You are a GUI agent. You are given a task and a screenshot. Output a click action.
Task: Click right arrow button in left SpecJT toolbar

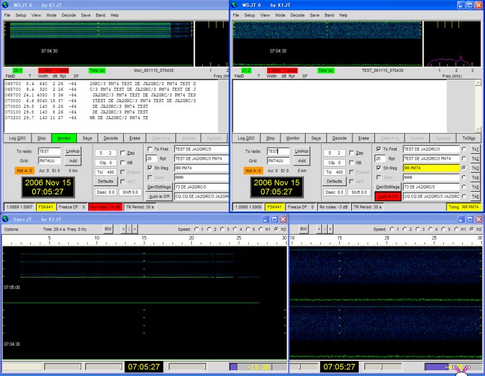point(135,229)
